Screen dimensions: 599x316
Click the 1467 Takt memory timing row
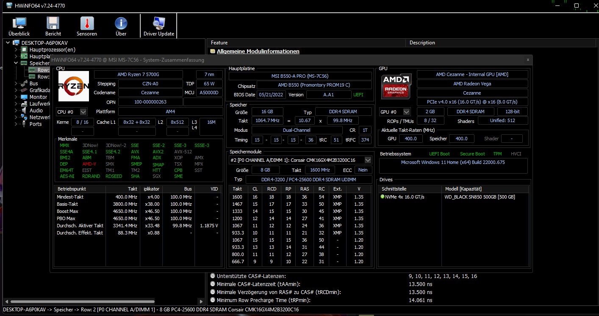click(x=300, y=204)
